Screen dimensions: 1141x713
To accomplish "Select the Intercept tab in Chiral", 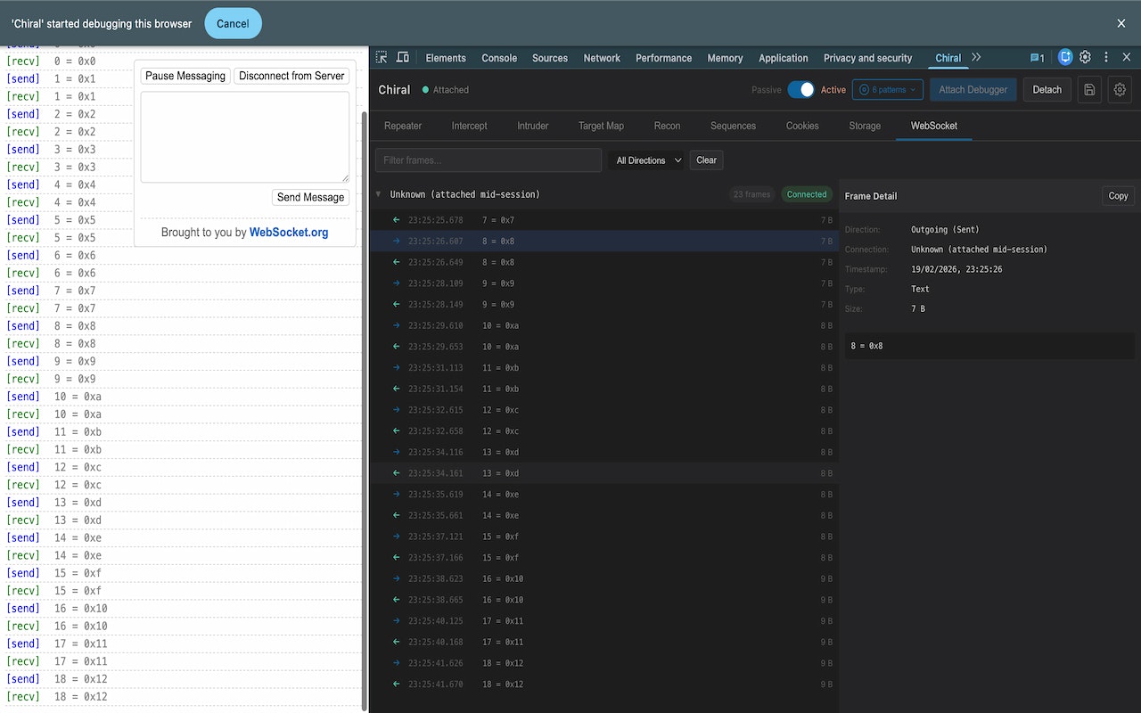I will coord(469,126).
